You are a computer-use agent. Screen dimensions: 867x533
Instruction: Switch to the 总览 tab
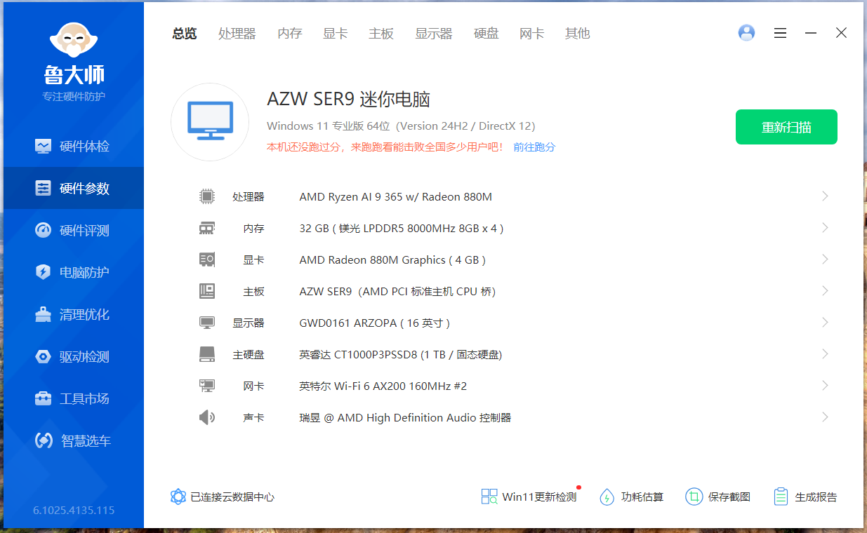185,34
